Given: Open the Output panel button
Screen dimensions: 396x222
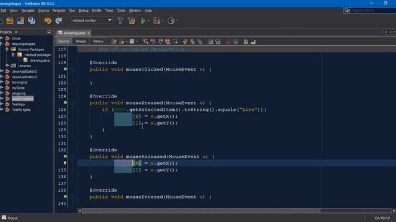Looking at the screenshot, I should [10, 218].
